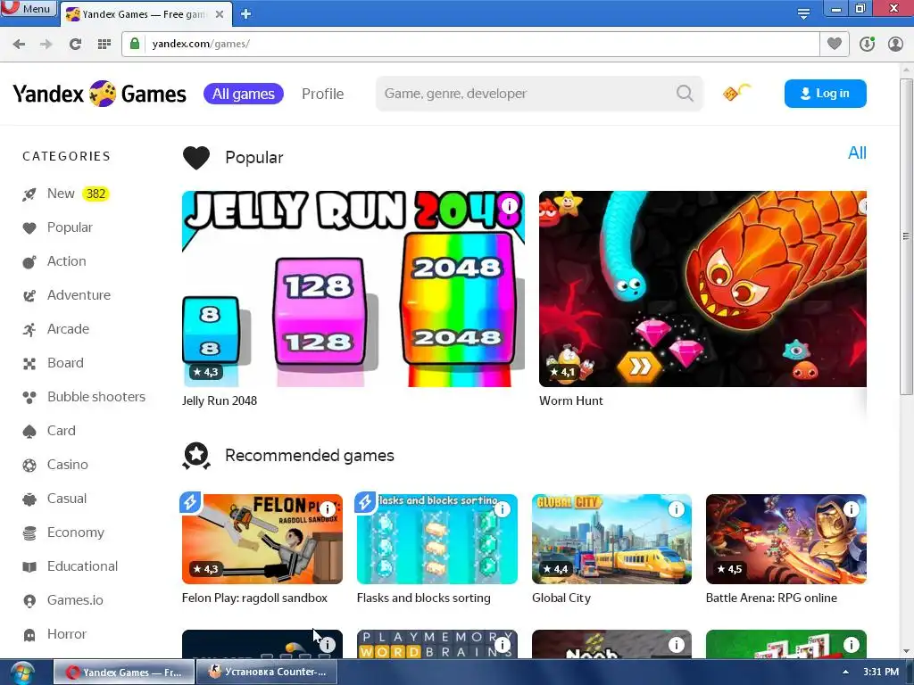Open the Casual category
The height and width of the screenshot is (685, 914).
coord(54,499)
